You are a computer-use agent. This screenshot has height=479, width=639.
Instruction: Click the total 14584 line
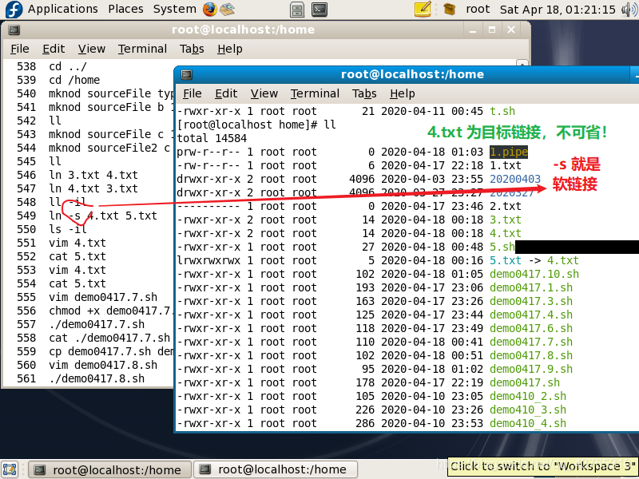coord(212,138)
